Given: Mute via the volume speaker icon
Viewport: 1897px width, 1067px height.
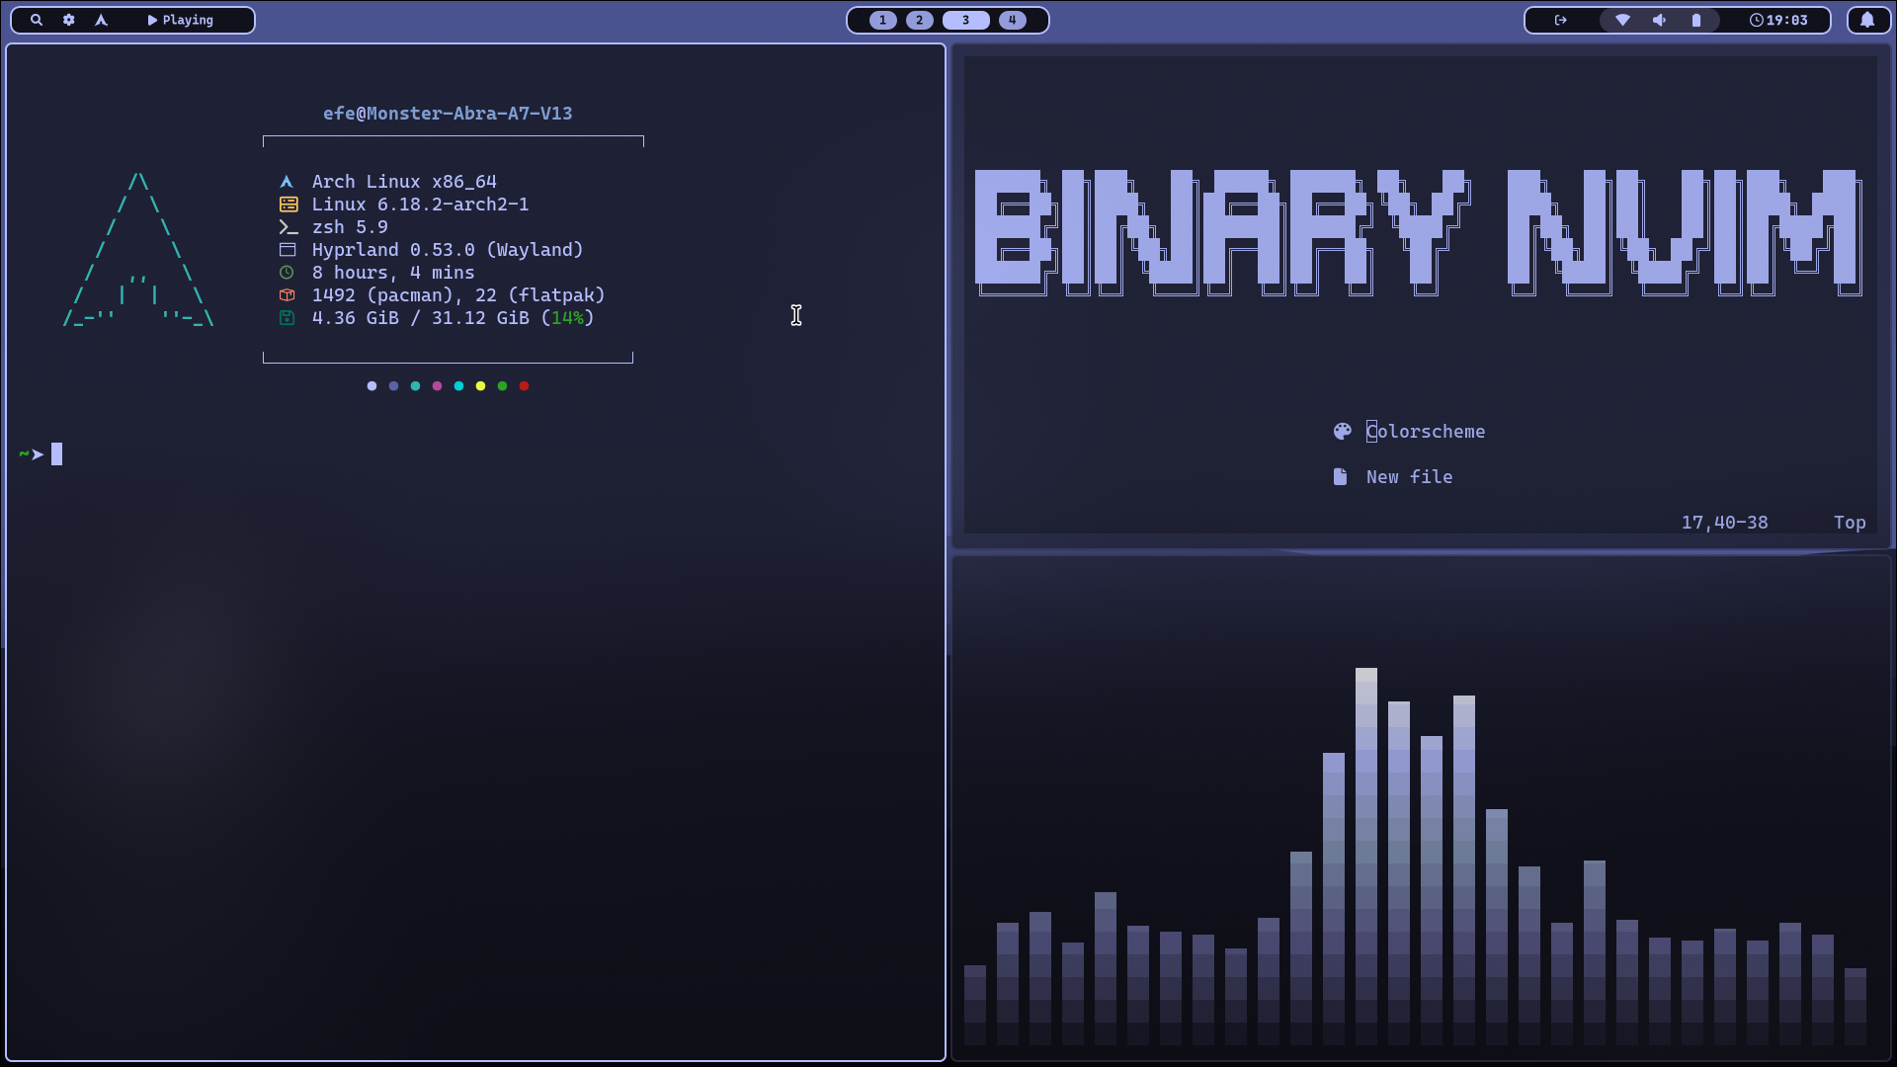Looking at the screenshot, I should pos(1659,20).
